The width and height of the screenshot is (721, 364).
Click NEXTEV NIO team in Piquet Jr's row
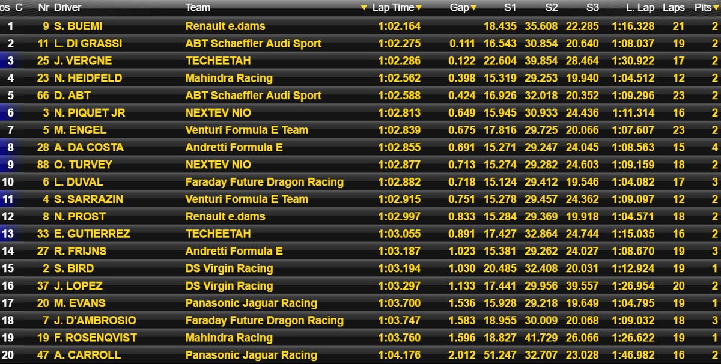tap(218, 112)
